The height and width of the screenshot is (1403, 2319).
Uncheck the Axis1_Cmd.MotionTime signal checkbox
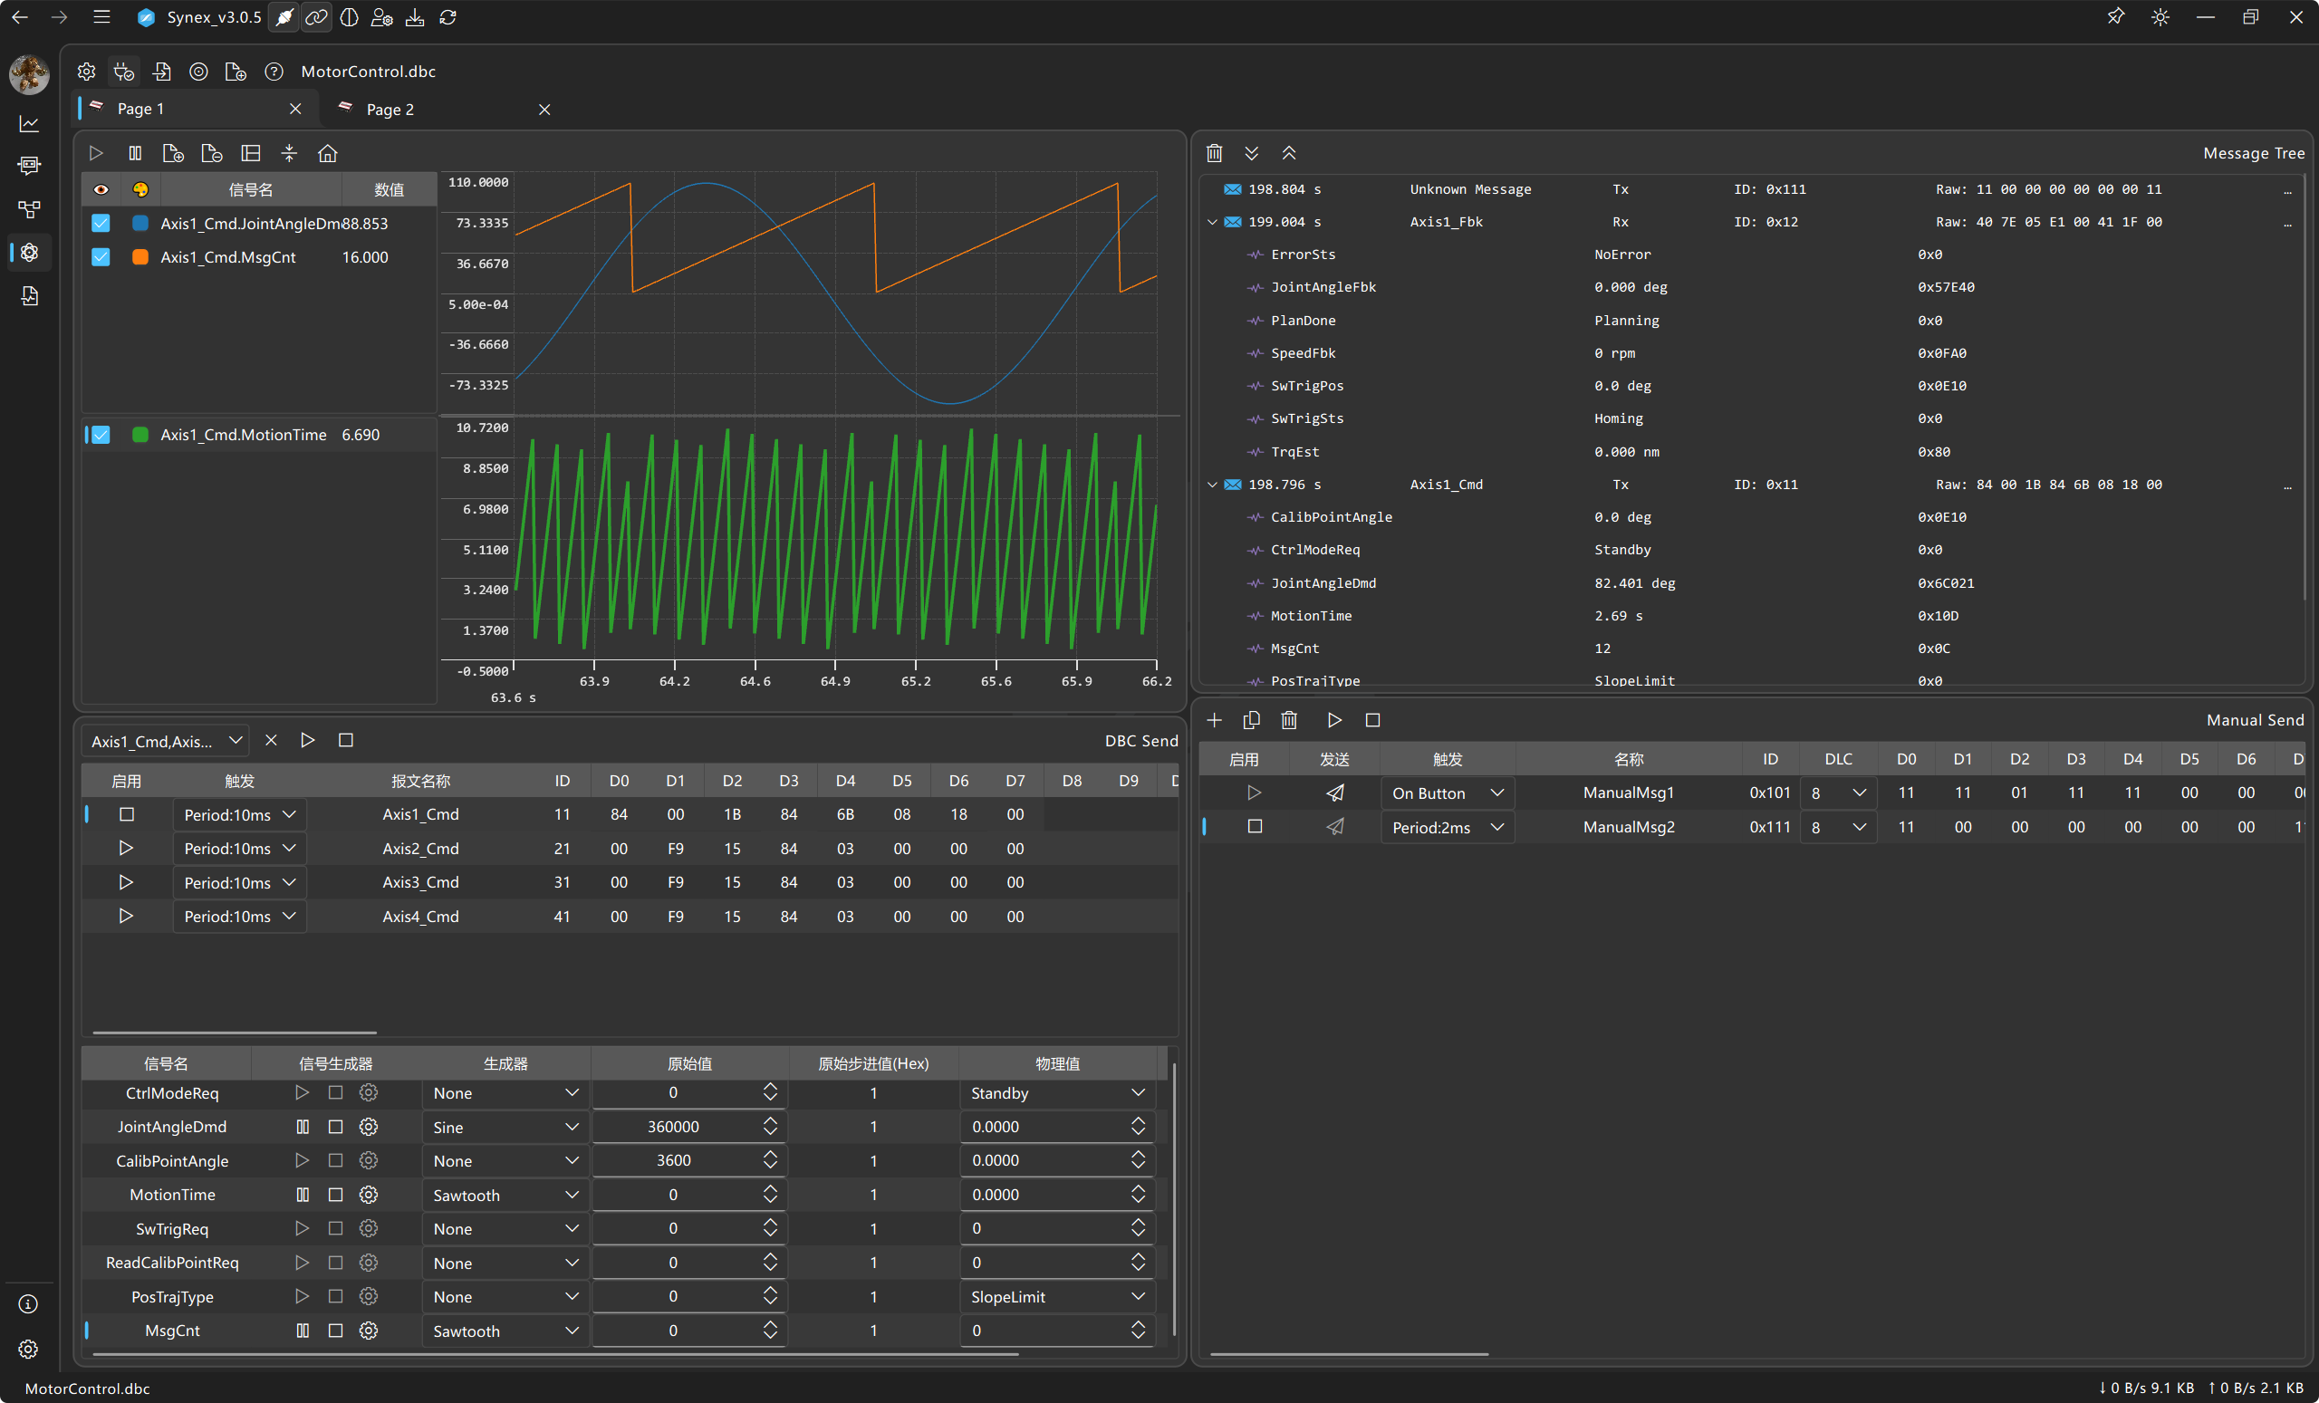tap(101, 435)
